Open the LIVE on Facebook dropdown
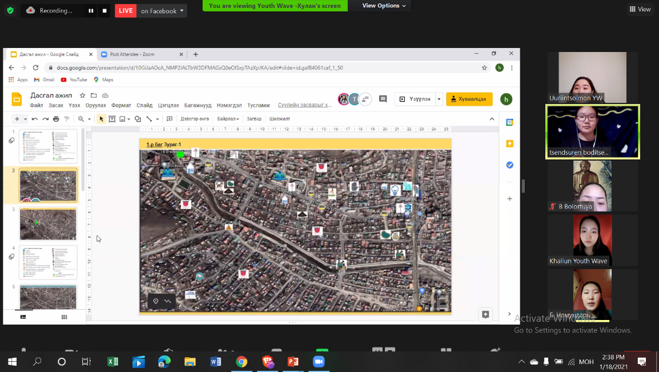This screenshot has height=372, width=659. (182, 11)
